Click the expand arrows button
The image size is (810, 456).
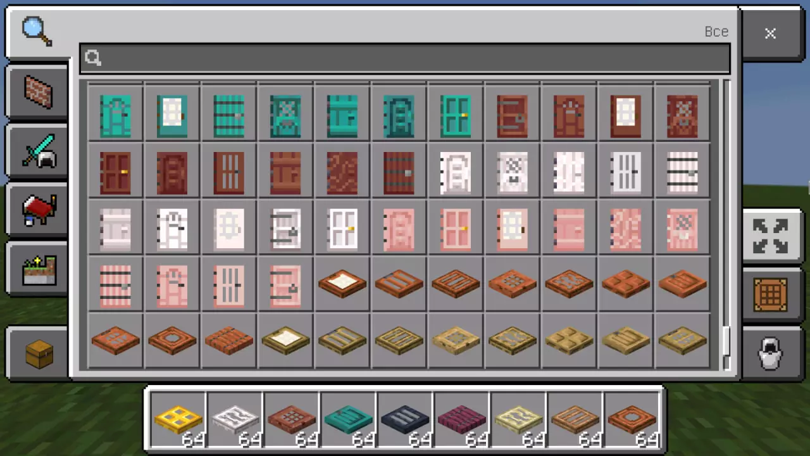coord(770,237)
